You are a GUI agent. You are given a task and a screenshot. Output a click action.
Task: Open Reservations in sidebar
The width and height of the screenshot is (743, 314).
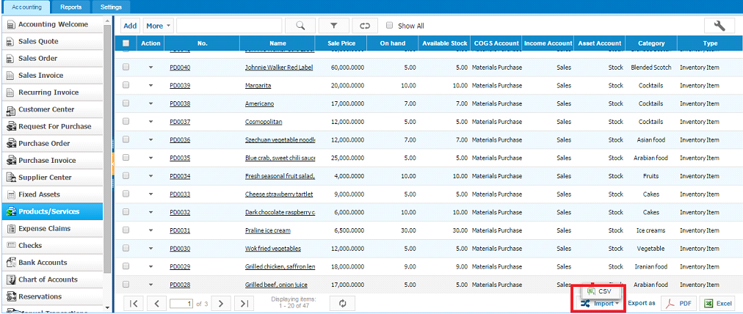click(x=52, y=296)
